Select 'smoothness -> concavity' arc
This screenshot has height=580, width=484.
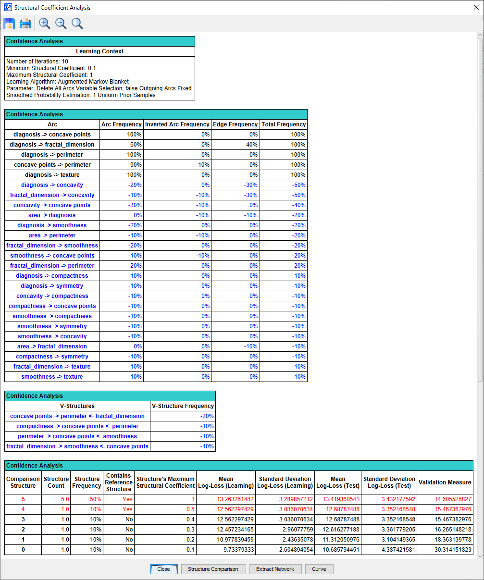52,336
